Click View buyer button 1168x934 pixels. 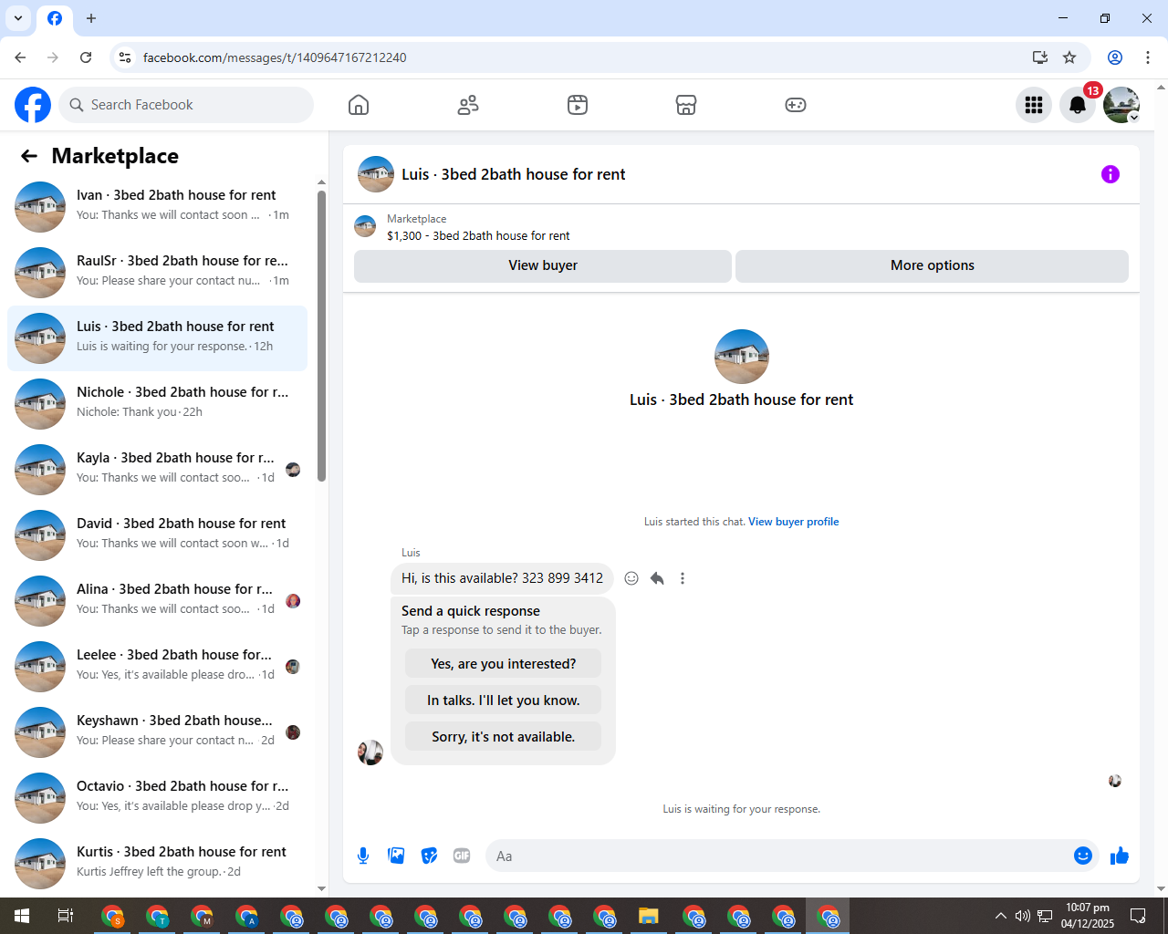tap(543, 265)
